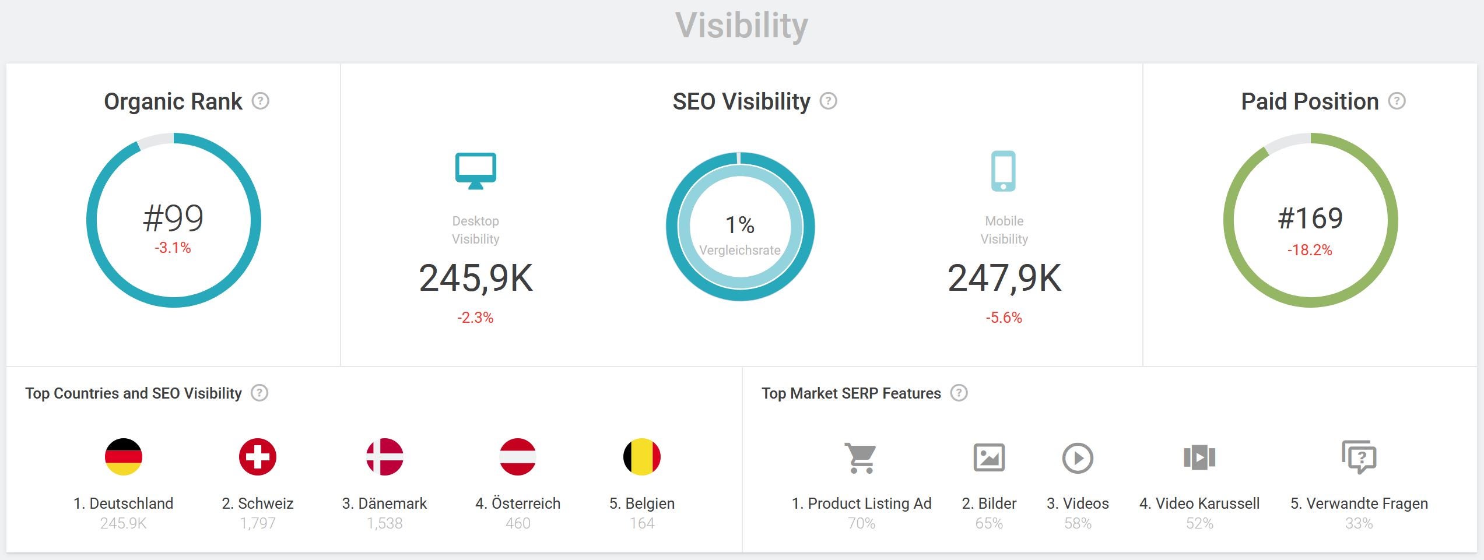Click the Product Listing Ad cart icon
The image size is (1484, 560).
click(861, 458)
